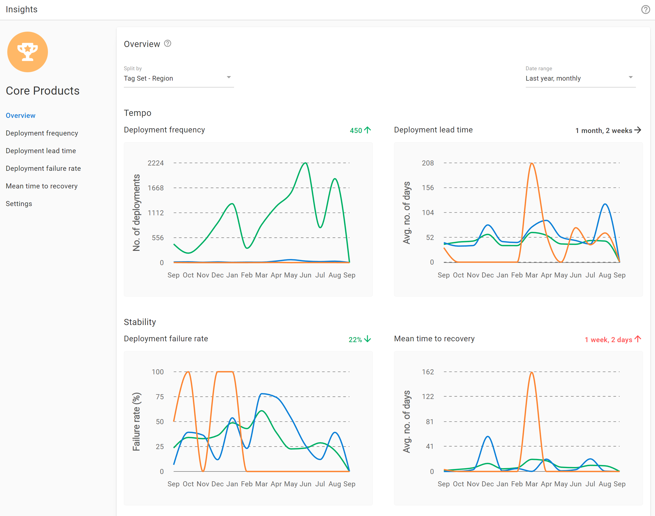
Task: Click the Deployment failure rate sidebar entry
Action: click(x=43, y=168)
